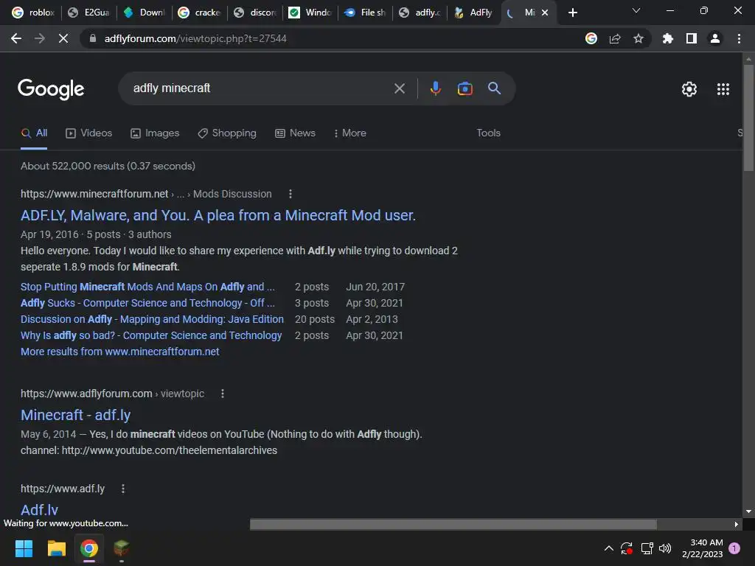Show hidden system tray icons
The height and width of the screenshot is (566, 755).
point(608,548)
